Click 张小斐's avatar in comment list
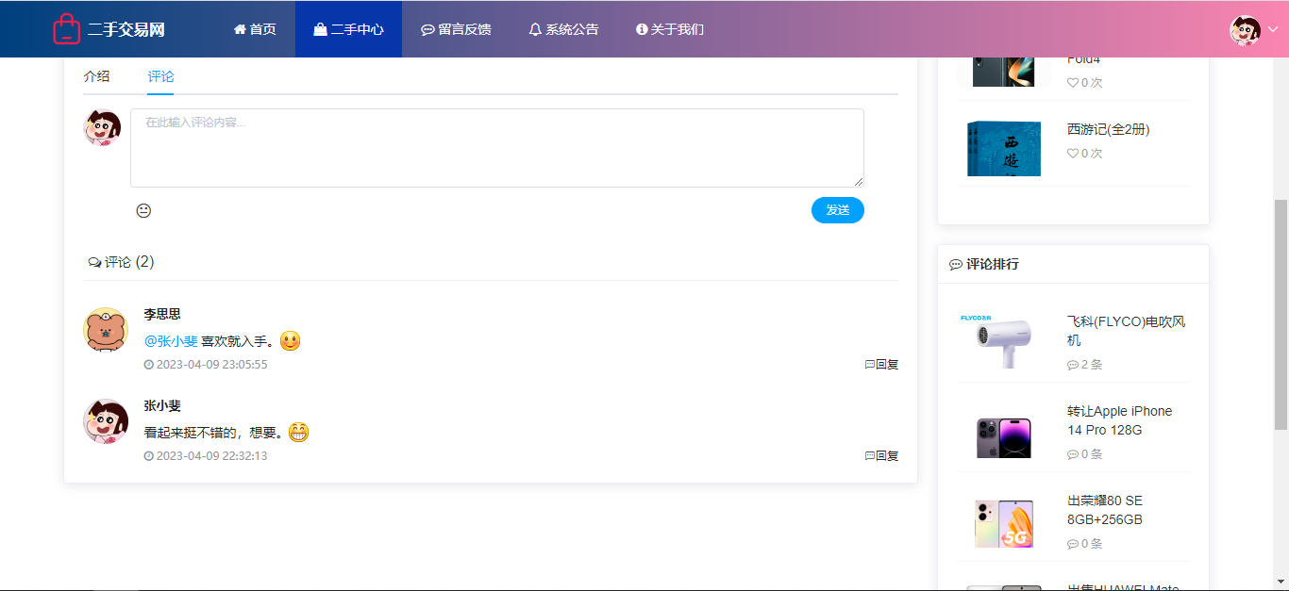This screenshot has width=1289, height=591. (x=106, y=421)
